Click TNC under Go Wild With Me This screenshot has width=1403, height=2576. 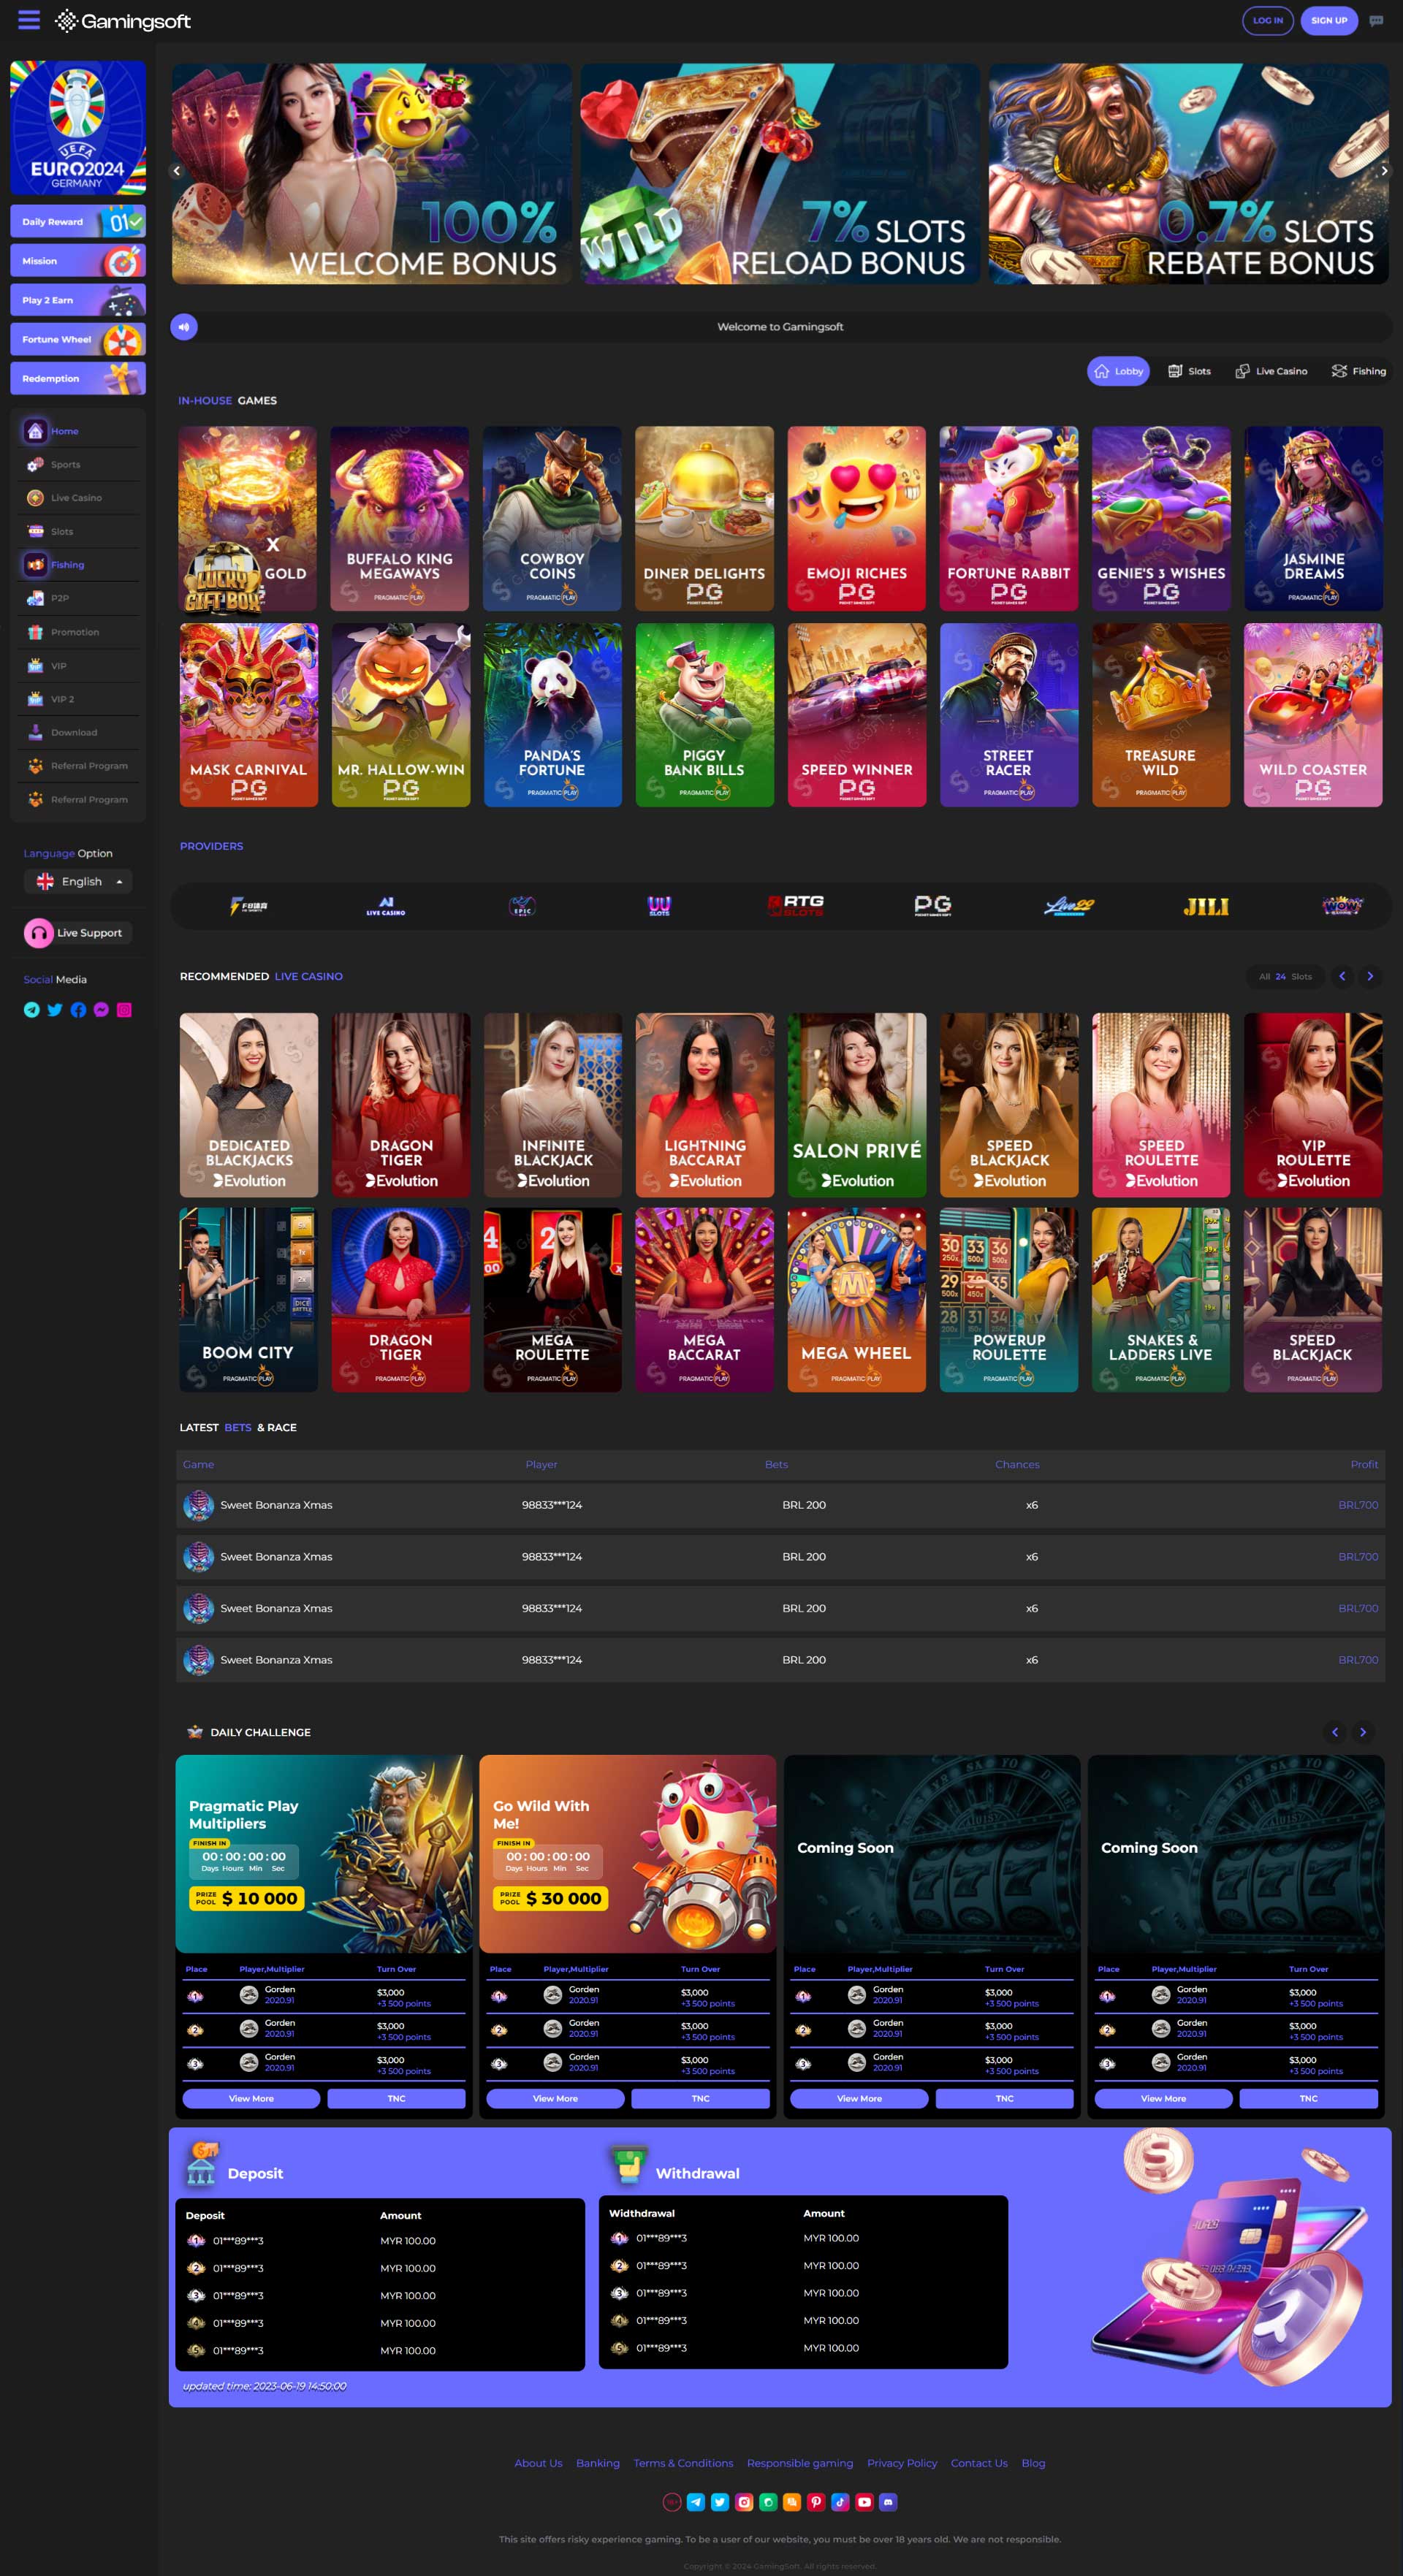tap(700, 2099)
